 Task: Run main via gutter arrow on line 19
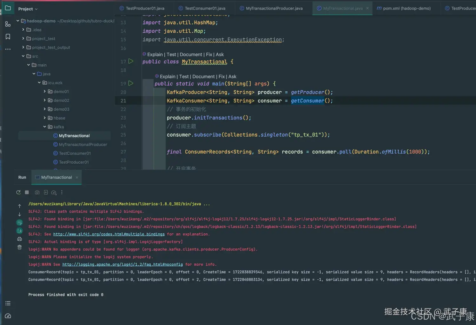[x=131, y=83]
